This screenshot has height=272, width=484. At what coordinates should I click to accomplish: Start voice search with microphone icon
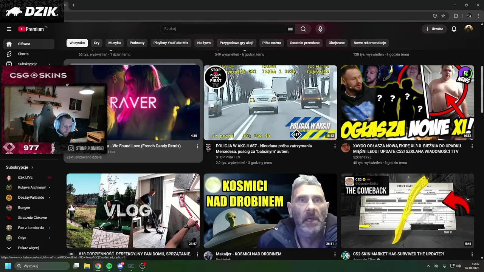click(x=320, y=29)
